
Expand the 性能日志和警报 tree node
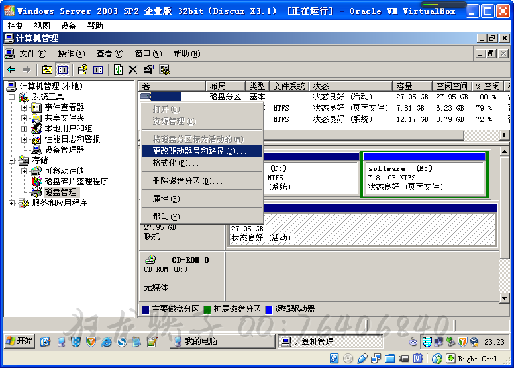pos(24,139)
